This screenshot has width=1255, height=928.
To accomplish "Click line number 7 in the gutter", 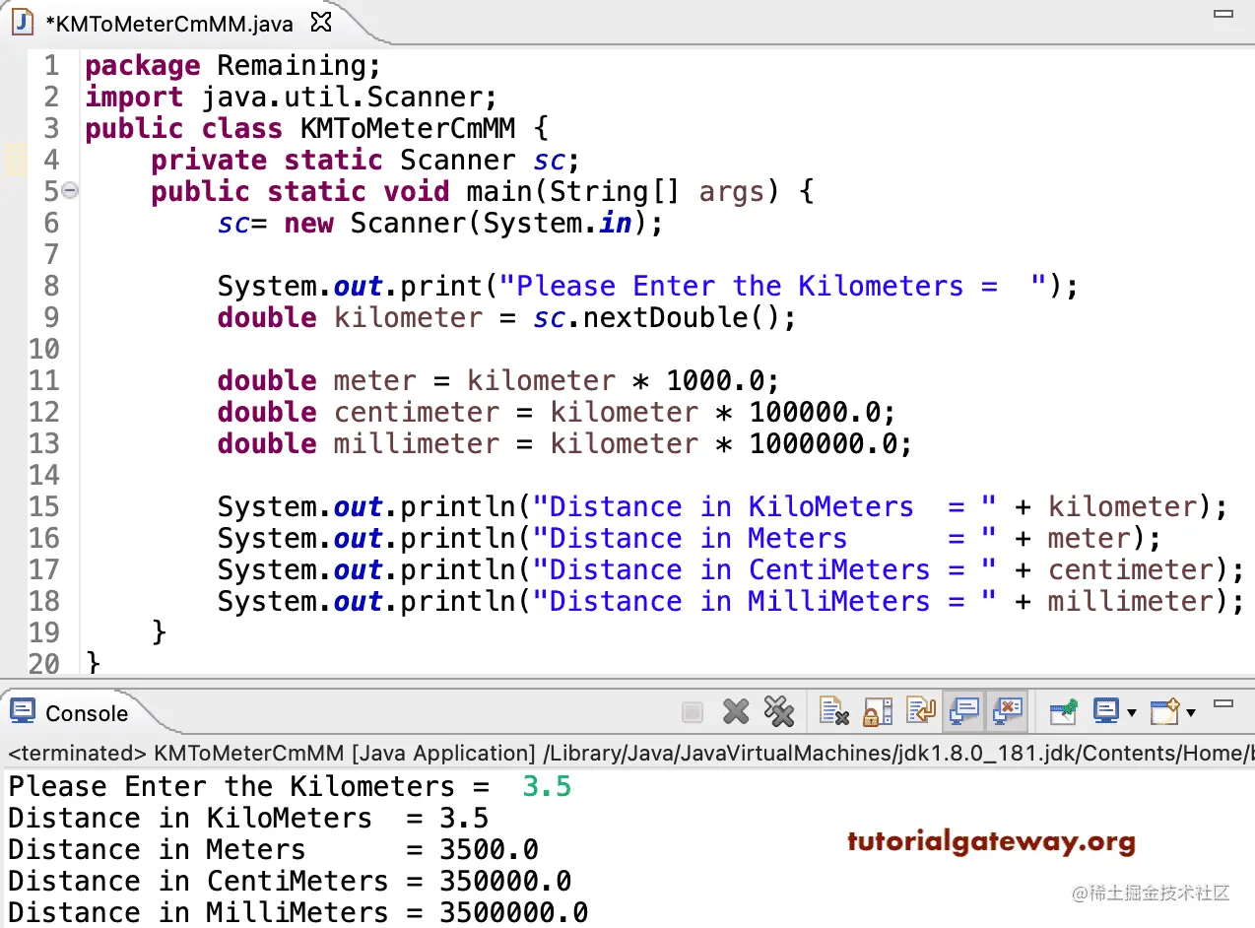I will [51, 255].
